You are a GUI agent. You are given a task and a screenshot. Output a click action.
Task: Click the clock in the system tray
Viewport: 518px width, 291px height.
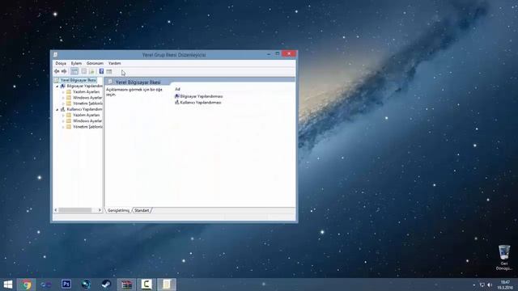click(505, 285)
